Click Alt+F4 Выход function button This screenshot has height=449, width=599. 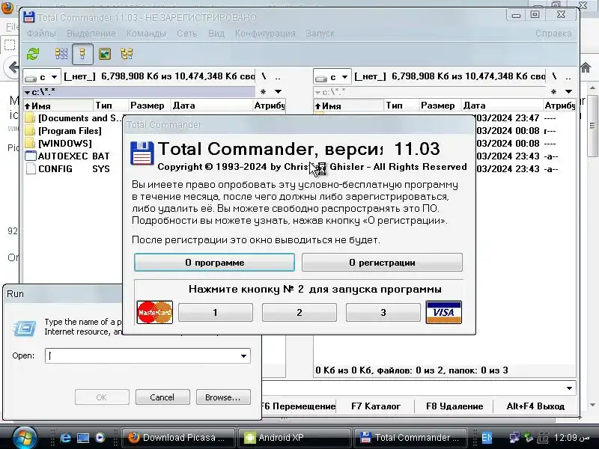click(x=535, y=406)
